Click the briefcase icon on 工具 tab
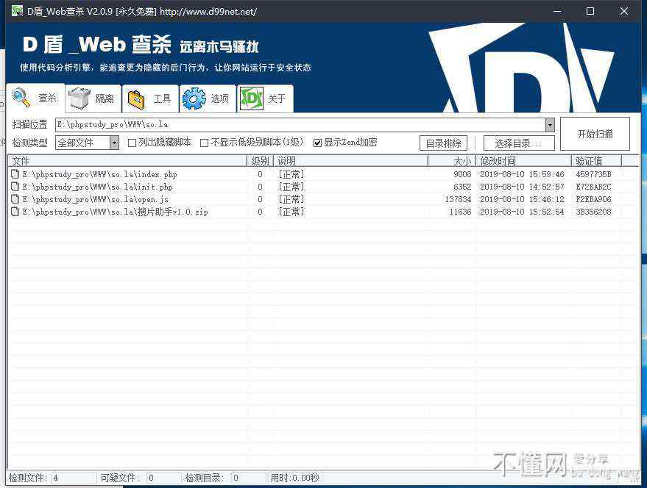The image size is (647, 488). point(137,99)
